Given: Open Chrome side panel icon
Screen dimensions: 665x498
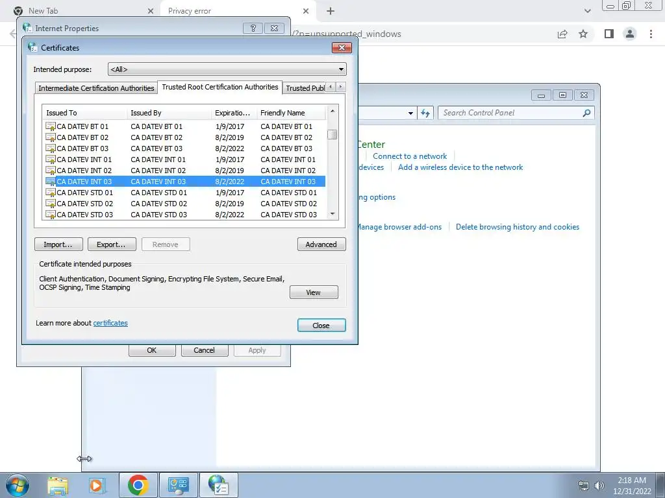Looking at the screenshot, I should click(x=609, y=34).
